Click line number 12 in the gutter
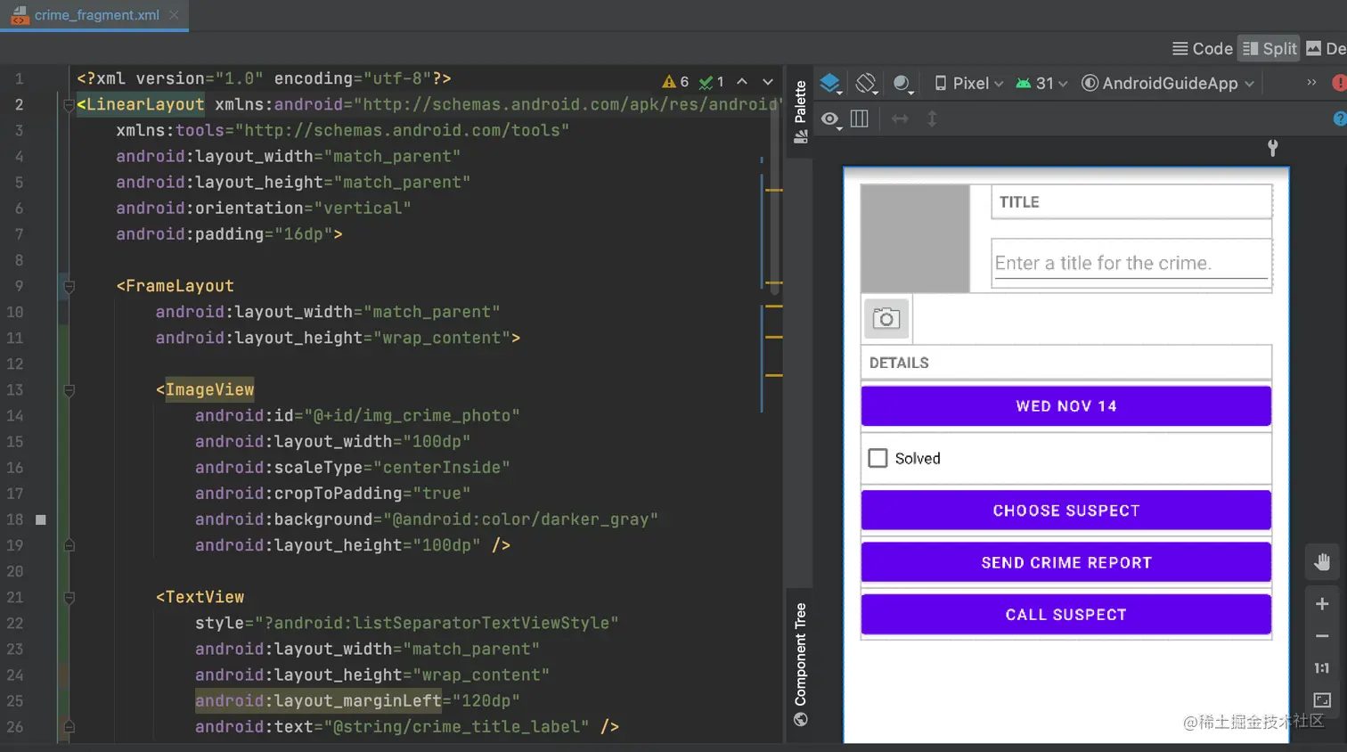Image resolution: width=1347 pixels, height=752 pixels. pos(15,364)
